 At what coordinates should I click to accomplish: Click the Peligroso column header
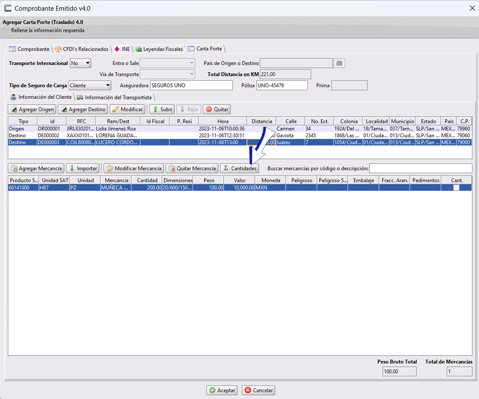pos(302,180)
